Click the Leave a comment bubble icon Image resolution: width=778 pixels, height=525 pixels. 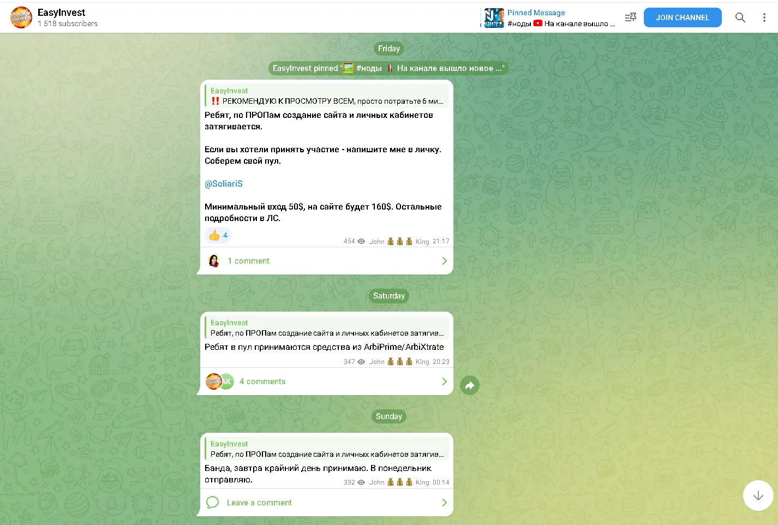(213, 503)
